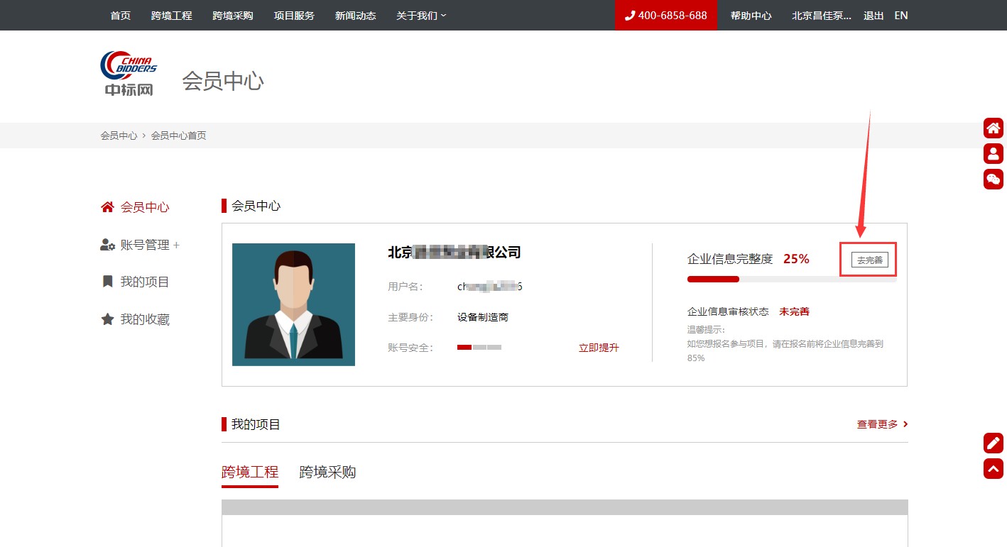Click the 账号安全 strength indicator bar
The width and height of the screenshot is (1007, 547).
(479, 347)
